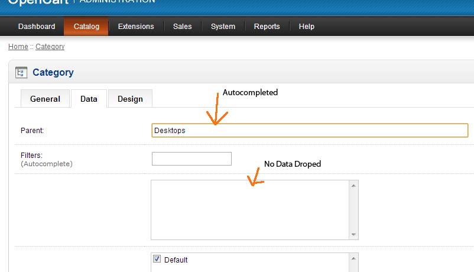Switch to the Design tab

coord(130,99)
